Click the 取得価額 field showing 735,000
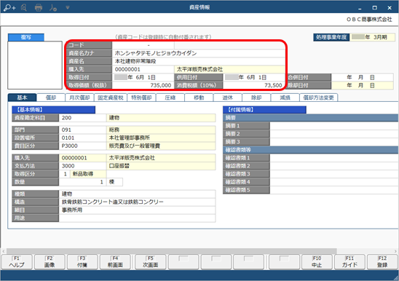This screenshot has width=399, height=281. pos(143,85)
